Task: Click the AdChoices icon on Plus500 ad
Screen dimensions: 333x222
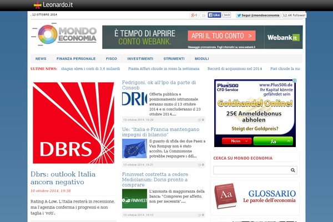Action: click(295, 80)
